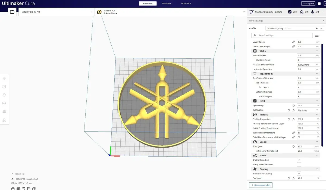Viewport: 326px width, 190px height.
Task: Select the Rotate tool in left toolbar
Action: pos(4,95)
